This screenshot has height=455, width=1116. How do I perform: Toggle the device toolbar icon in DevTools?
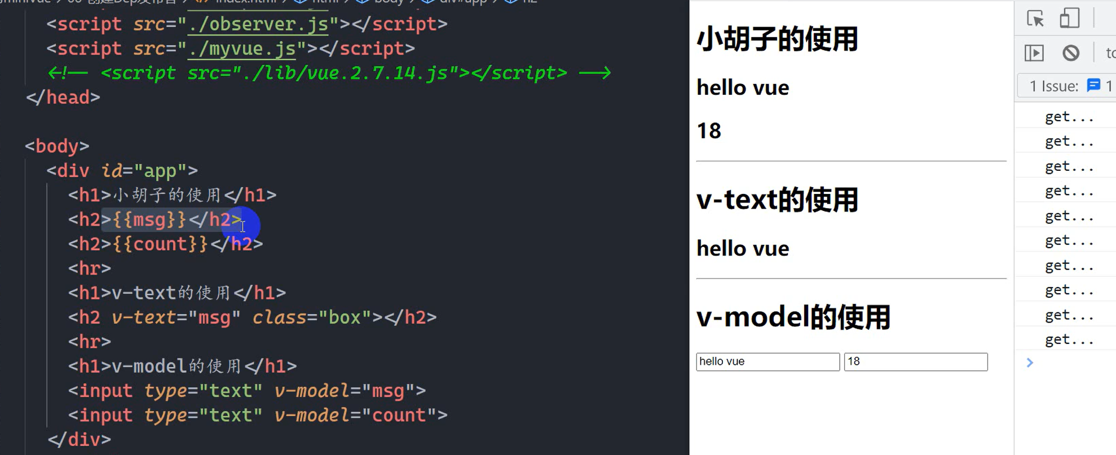(x=1069, y=17)
